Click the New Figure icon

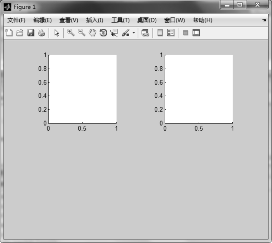tap(9, 33)
